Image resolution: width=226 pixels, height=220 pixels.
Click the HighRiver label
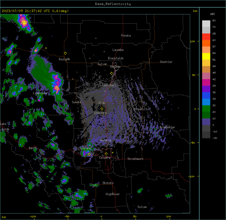pos(113,194)
